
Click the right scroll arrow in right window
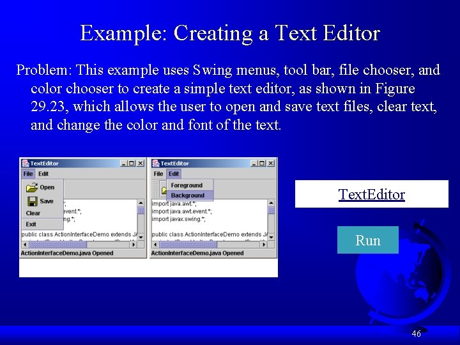coord(264,244)
